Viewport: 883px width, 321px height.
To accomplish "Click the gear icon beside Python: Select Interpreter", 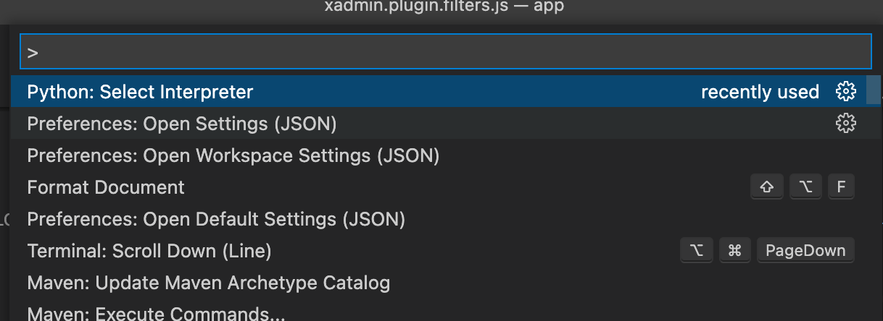I will pyautogui.click(x=845, y=92).
